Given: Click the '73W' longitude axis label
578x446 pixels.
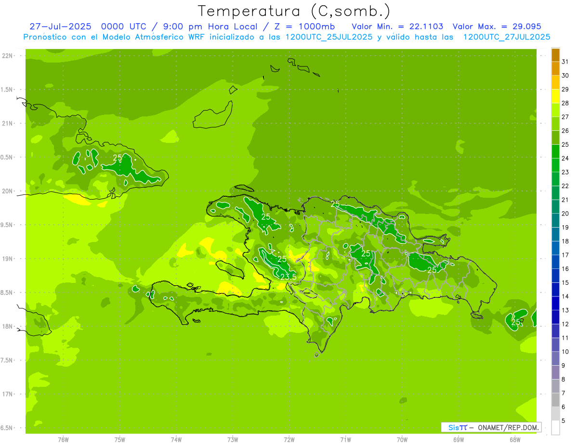Looking at the screenshot, I should [233, 440].
